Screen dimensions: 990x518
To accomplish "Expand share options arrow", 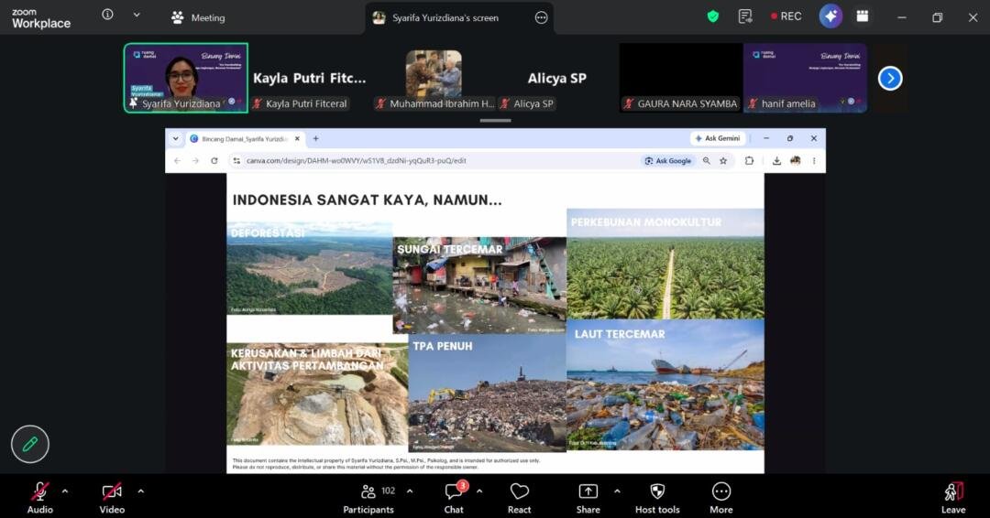I will pyautogui.click(x=617, y=491).
